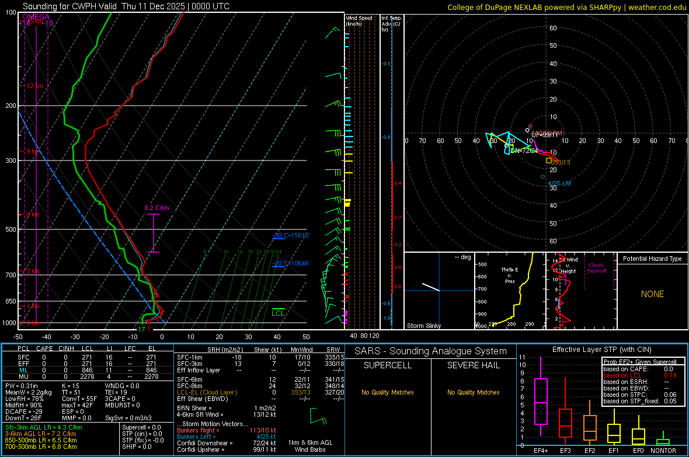Click the red "9 km" height marker
Viewport: 689px width, 457px height.
33,151
